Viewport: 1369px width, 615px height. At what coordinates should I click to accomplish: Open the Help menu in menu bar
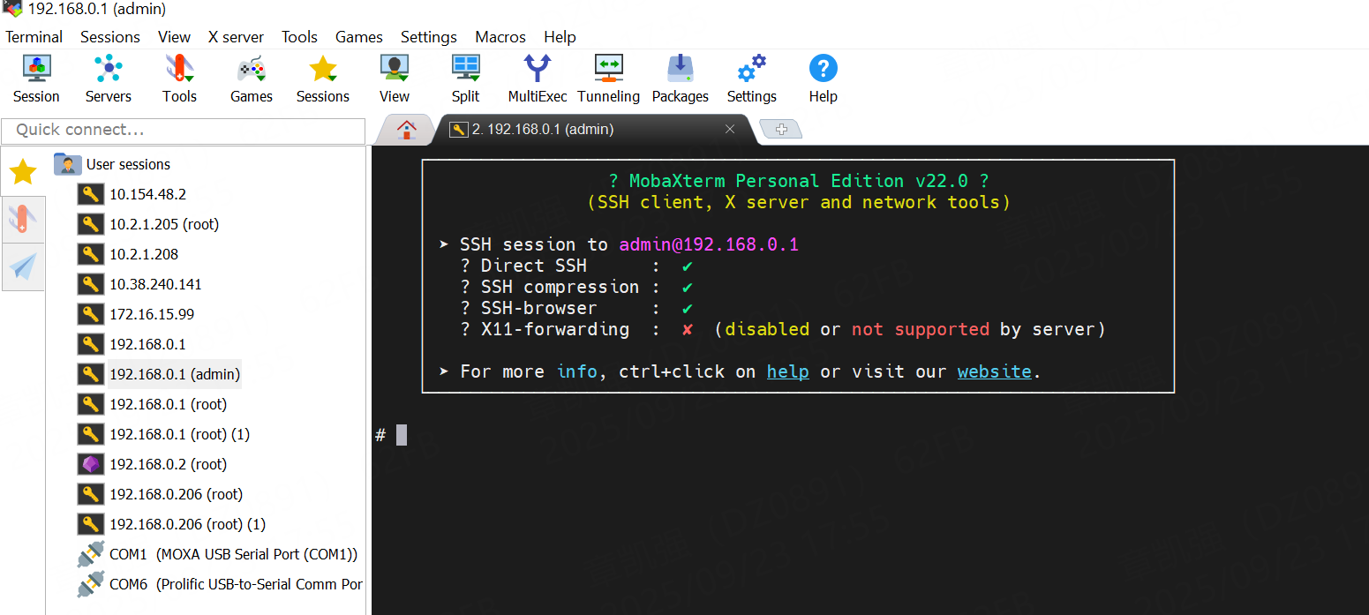(x=560, y=37)
